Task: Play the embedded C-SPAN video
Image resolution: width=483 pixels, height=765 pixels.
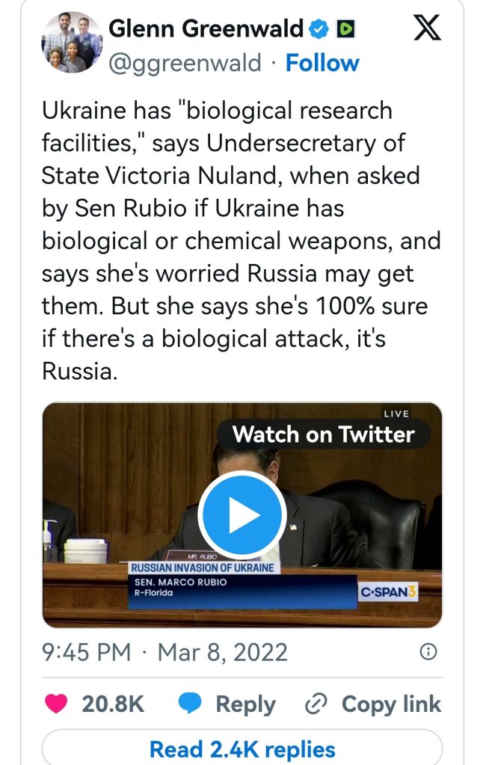Action: (241, 515)
